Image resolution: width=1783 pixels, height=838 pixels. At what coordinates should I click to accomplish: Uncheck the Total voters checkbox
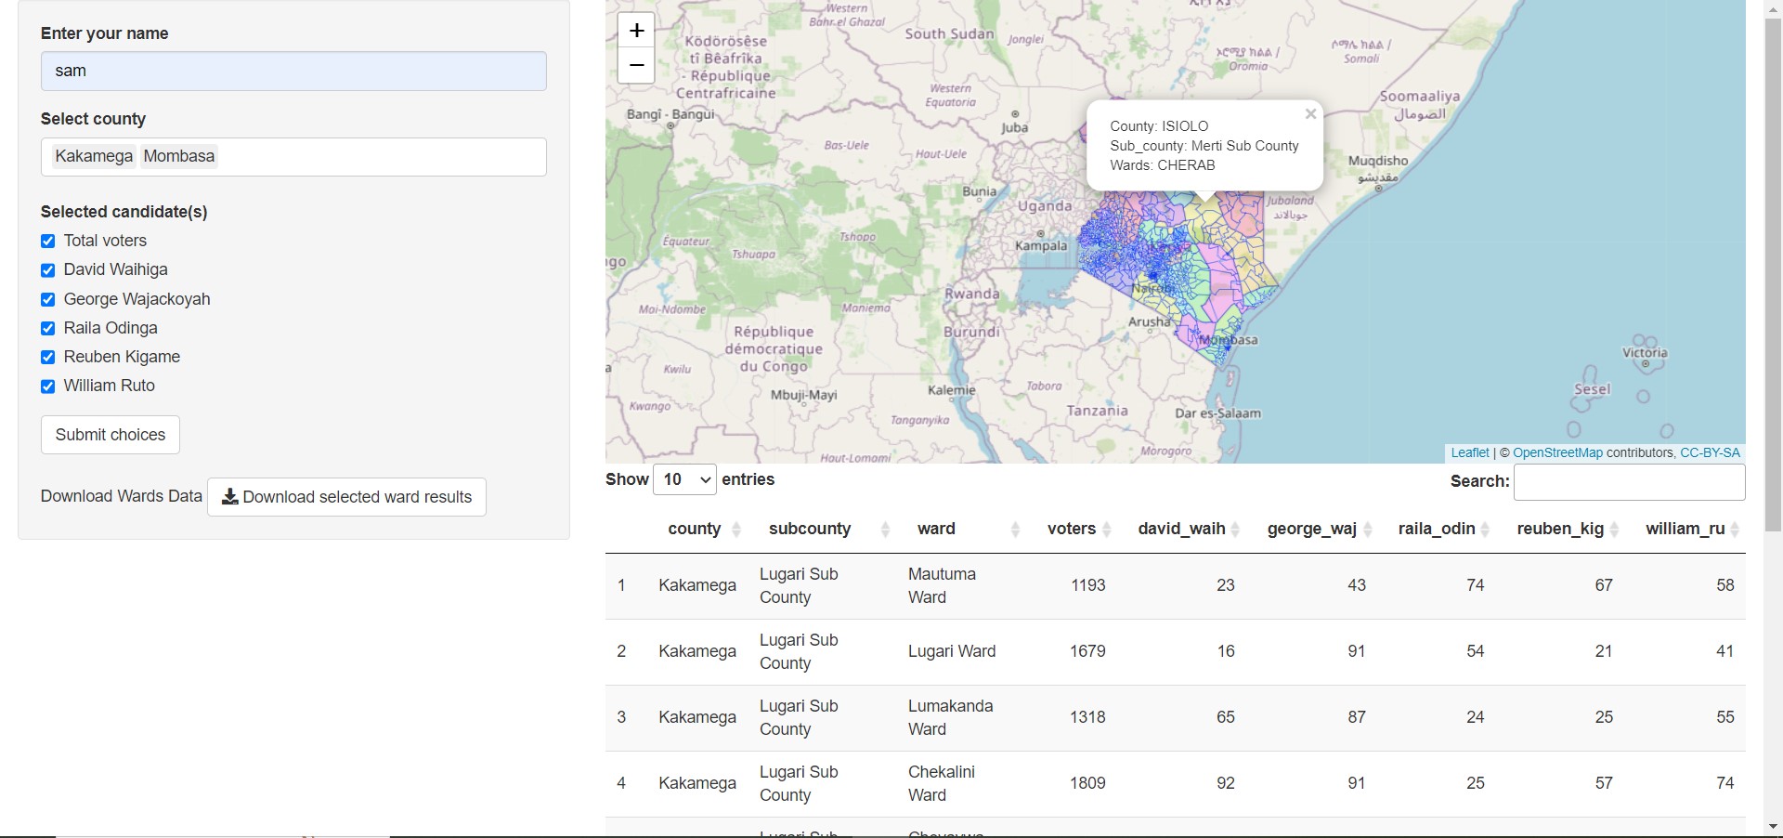[x=48, y=242]
